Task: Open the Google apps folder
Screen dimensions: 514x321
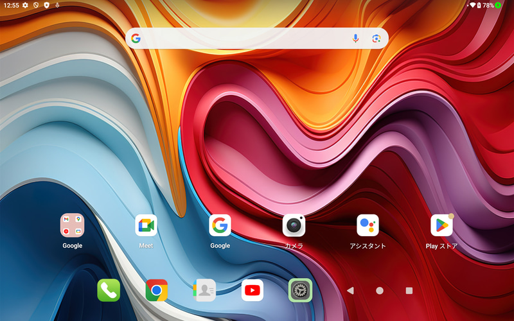Action: point(72,225)
